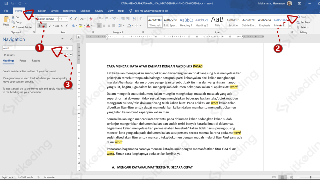This screenshot has width=320, height=180.
Task: Toggle Italic formatting
Action: tap(44, 26)
